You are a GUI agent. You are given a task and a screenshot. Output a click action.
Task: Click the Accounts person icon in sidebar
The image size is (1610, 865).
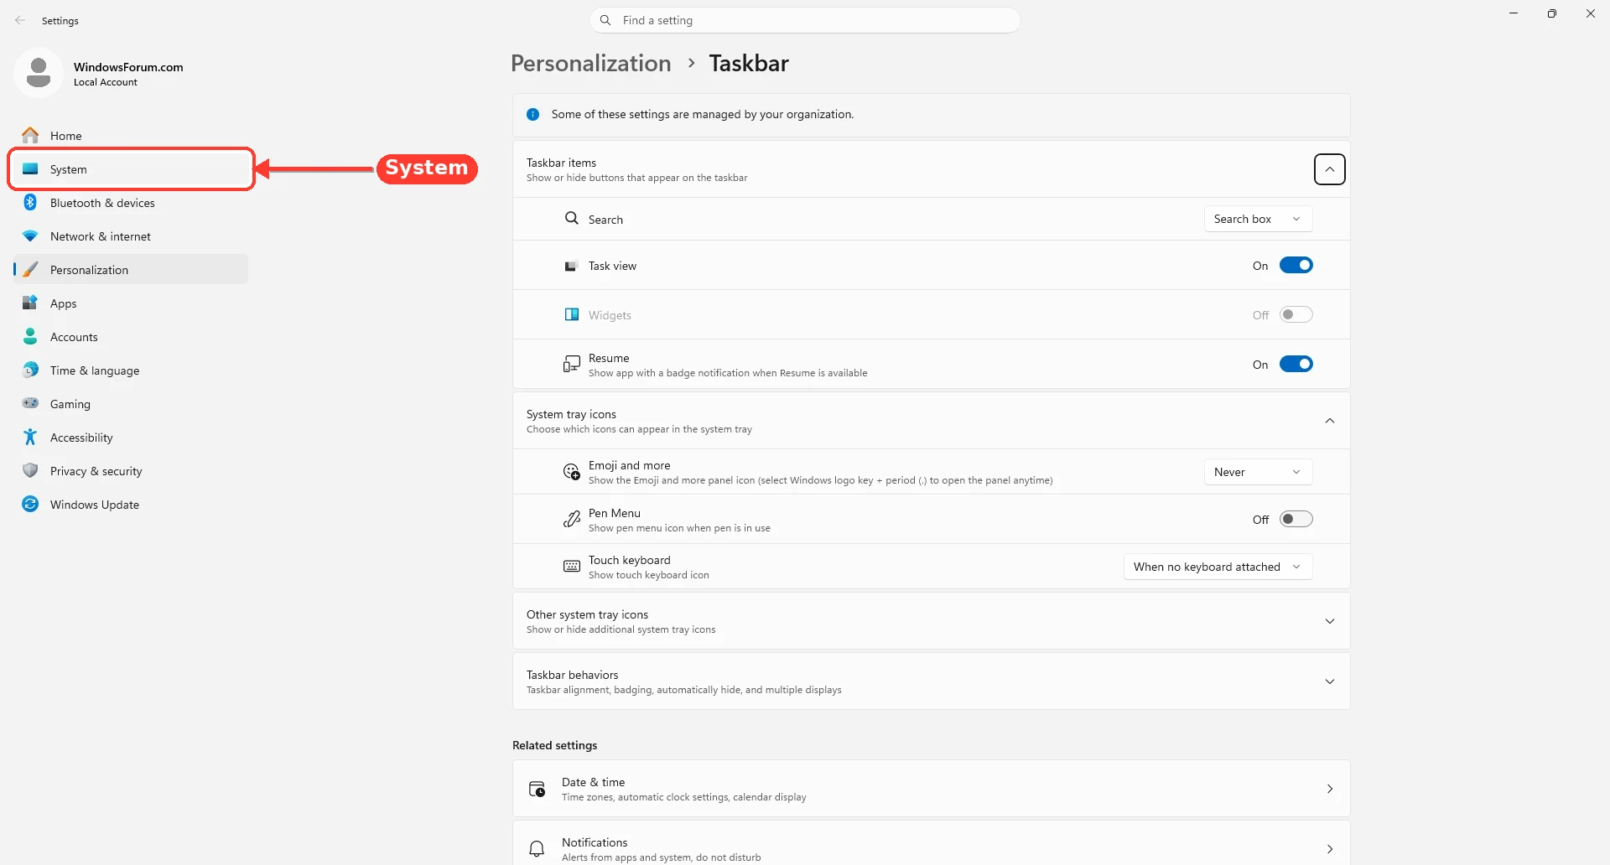click(x=30, y=336)
